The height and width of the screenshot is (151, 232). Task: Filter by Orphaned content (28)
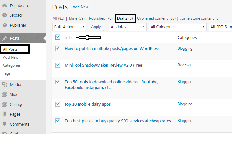[x=156, y=18]
